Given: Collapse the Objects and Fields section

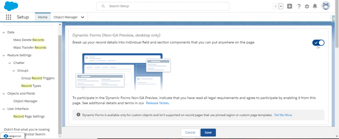Looking at the screenshot, I should pyautogui.click(x=4, y=94).
